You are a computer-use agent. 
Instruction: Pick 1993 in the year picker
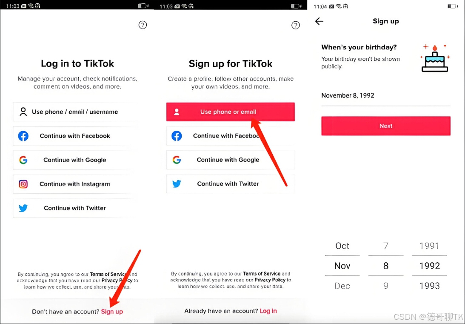pos(429,286)
